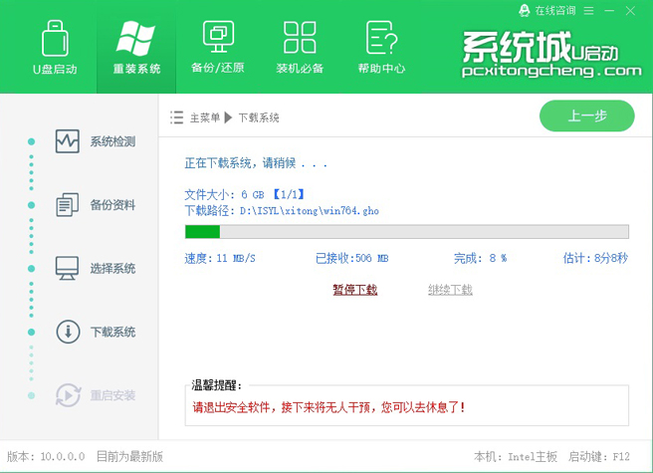Click the 主菜单 breadcrumb list icon

click(x=177, y=118)
